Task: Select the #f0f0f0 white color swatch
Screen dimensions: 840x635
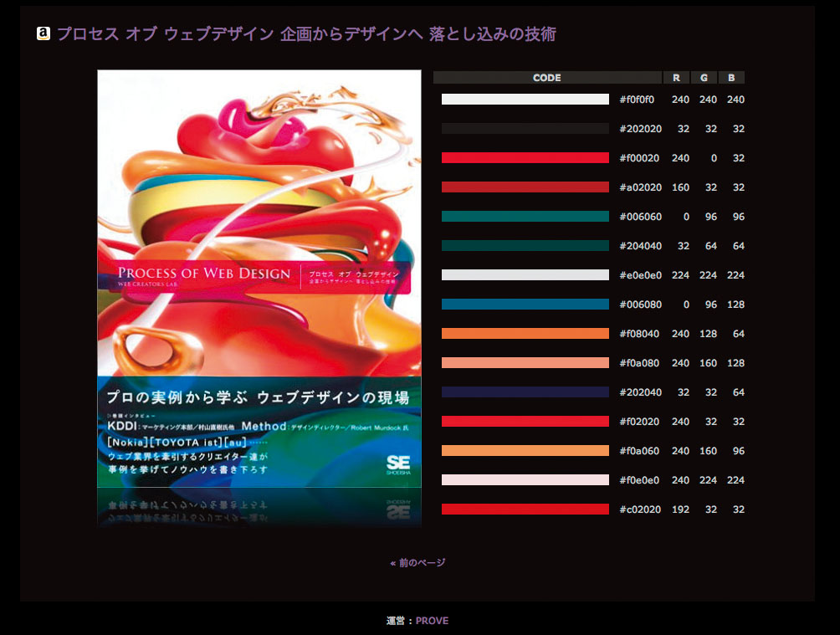Action: coord(525,99)
